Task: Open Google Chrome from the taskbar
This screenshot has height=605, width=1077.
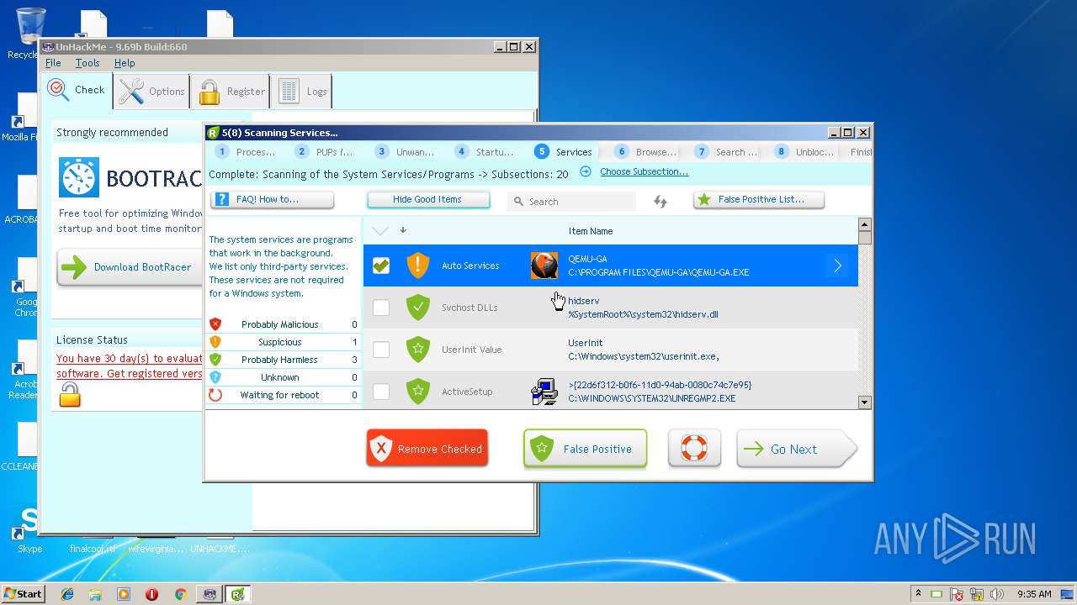Action: click(x=180, y=594)
